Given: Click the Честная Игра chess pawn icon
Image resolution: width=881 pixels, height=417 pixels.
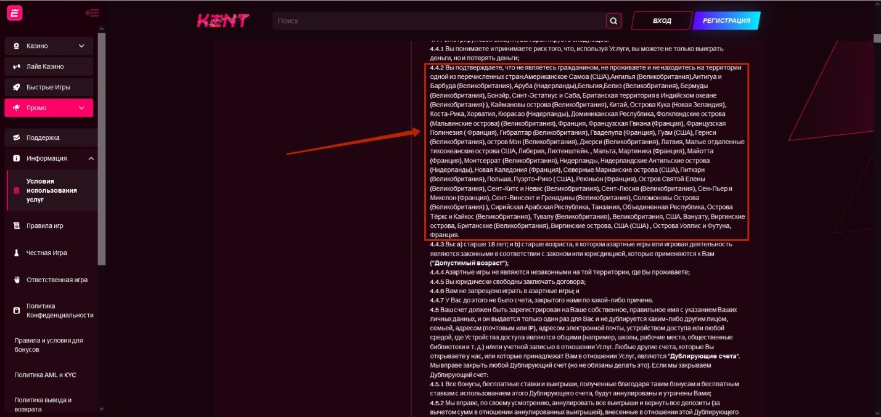Looking at the screenshot, I should pos(17,253).
